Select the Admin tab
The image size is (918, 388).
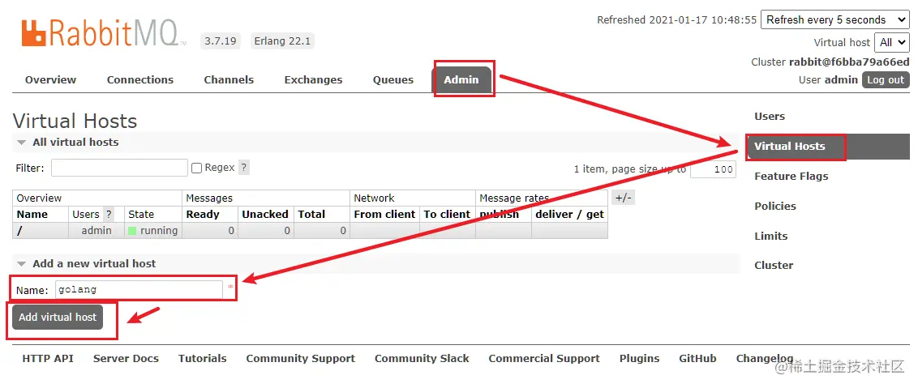point(461,79)
